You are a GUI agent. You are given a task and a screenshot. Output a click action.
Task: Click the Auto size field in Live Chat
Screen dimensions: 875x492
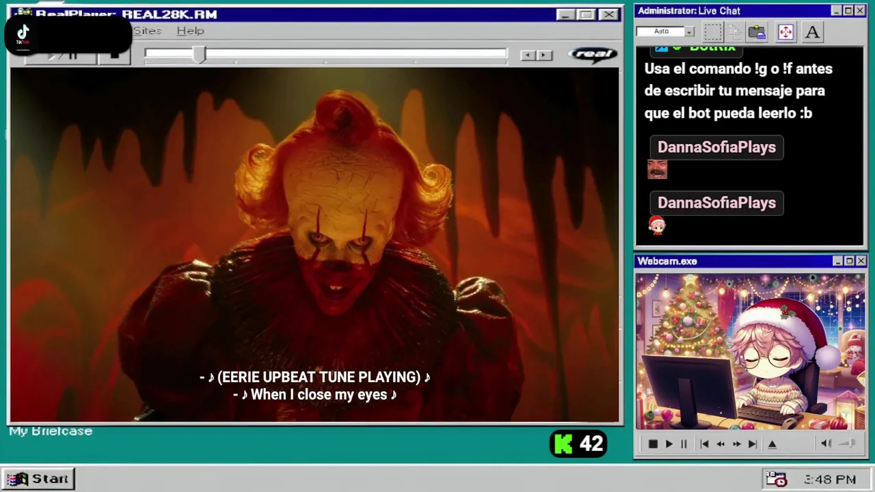660,31
